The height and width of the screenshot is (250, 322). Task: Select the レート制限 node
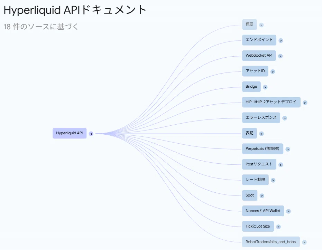pyautogui.click(x=255, y=180)
